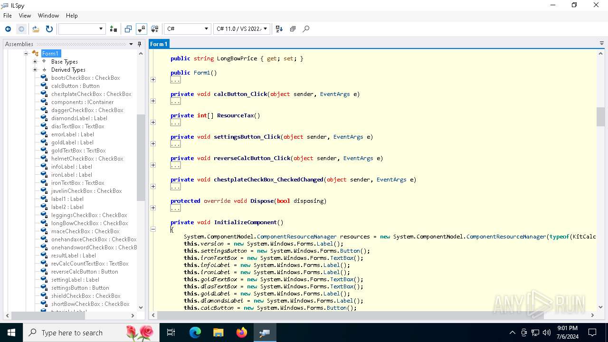Expand the Form1() constructor body
Screen dimensions: 608x342
pos(153,79)
